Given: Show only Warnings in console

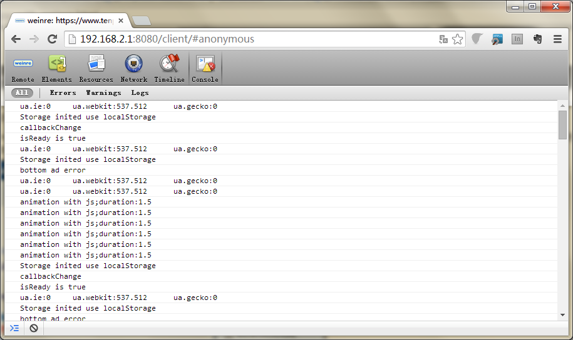Looking at the screenshot, I should (x=103, y=92).
